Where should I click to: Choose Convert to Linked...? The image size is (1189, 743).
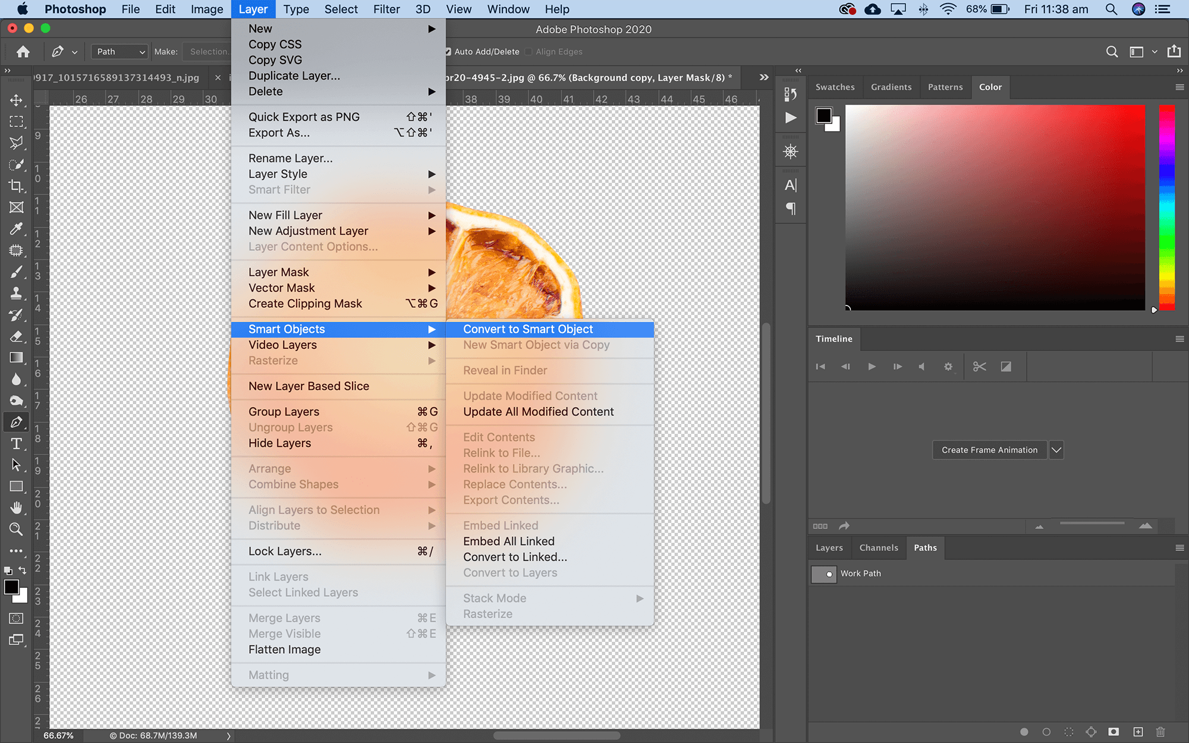[x=550, y=558]
